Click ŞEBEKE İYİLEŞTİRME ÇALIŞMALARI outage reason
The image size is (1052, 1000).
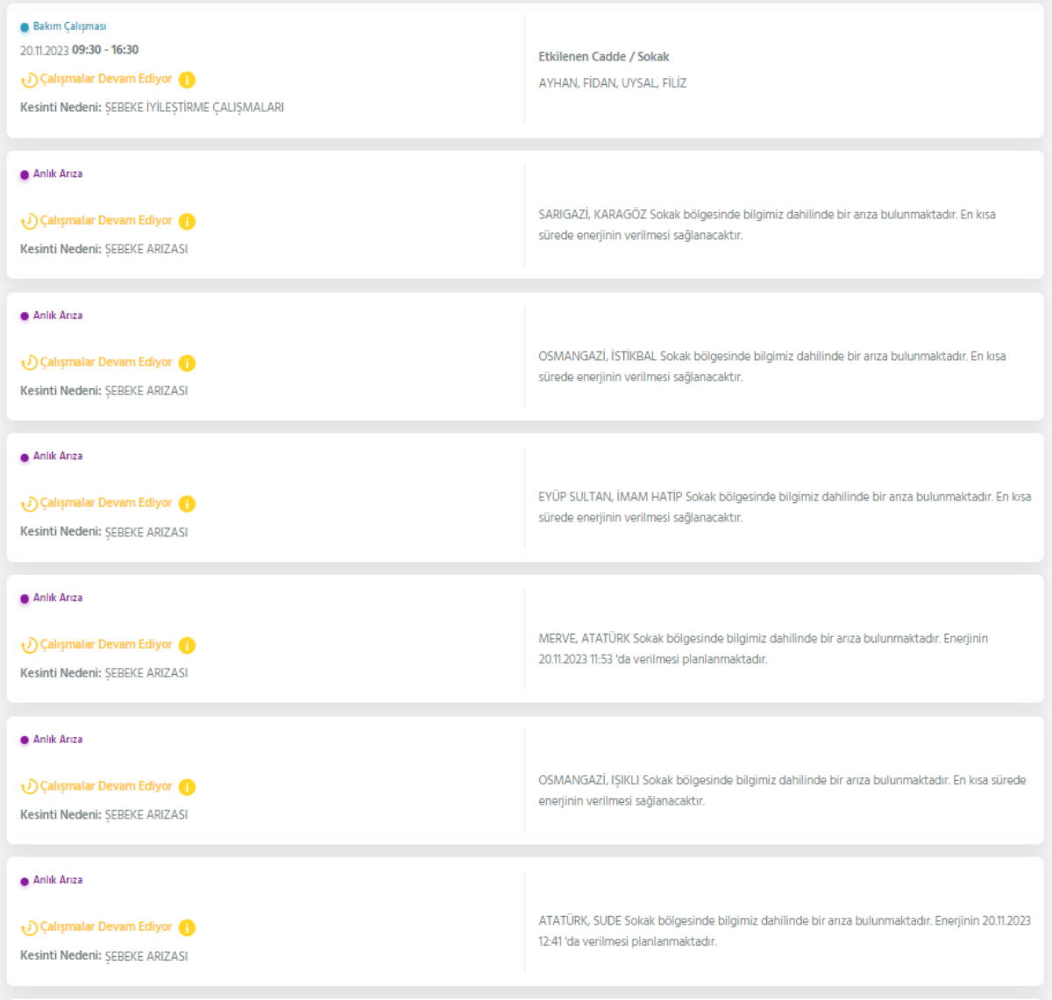(x=194, y=108)
